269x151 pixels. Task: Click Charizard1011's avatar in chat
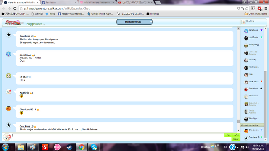coord(8,108)
